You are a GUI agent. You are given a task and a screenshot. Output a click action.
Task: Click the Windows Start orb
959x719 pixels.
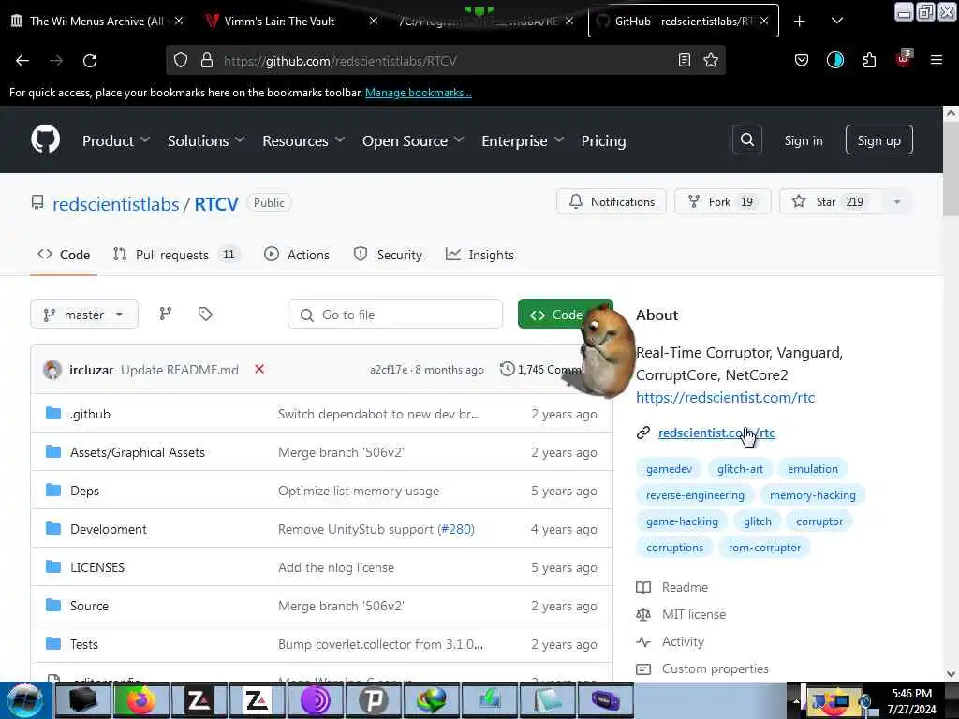point(23,700)
